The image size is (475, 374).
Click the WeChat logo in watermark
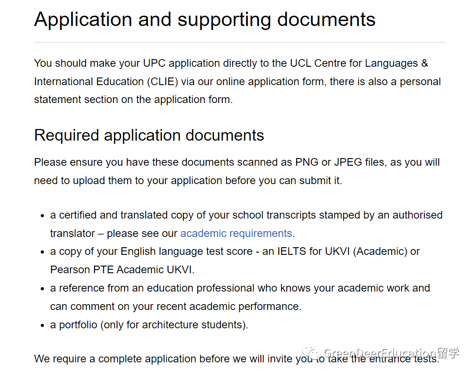pos(311,353)
